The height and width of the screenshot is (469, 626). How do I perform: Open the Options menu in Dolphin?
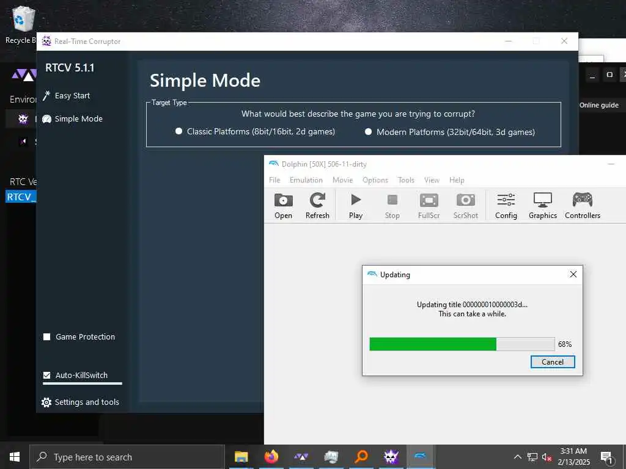pyautogui.click(x=375, y=180)
